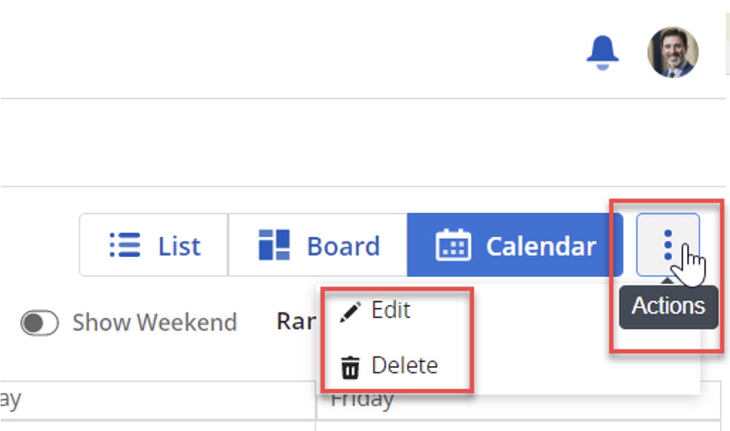The width and height of the screenshot is (730, 431).
Task: Click the dark Actions tooltip label
Action: pos(668,307)
